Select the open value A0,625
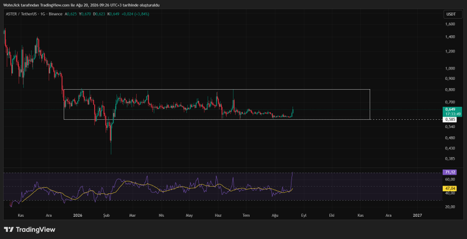This screenshot has height=239, width=467. pos(72,14)
